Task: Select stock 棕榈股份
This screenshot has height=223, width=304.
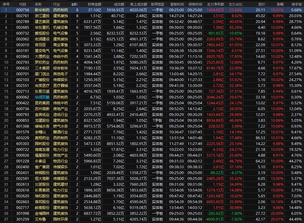Action: 42,173
